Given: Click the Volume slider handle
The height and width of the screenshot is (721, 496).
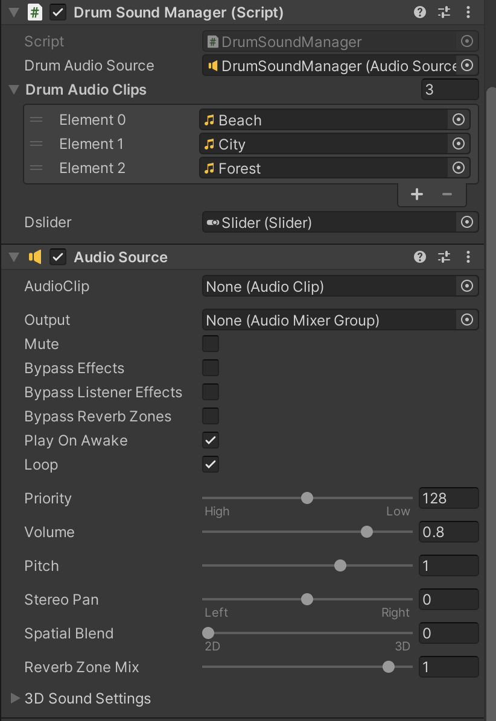Looking at the screenshot, I should pyautogui.click(x=367, y=532).
